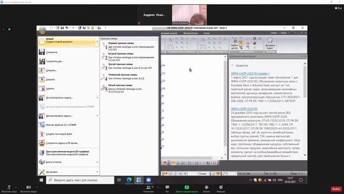
Task: Click the 'Экспортировать задачу...' entry
Action: tap(68, 98)
